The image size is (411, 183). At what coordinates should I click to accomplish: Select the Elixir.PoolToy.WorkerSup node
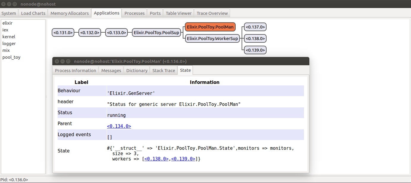212,38
